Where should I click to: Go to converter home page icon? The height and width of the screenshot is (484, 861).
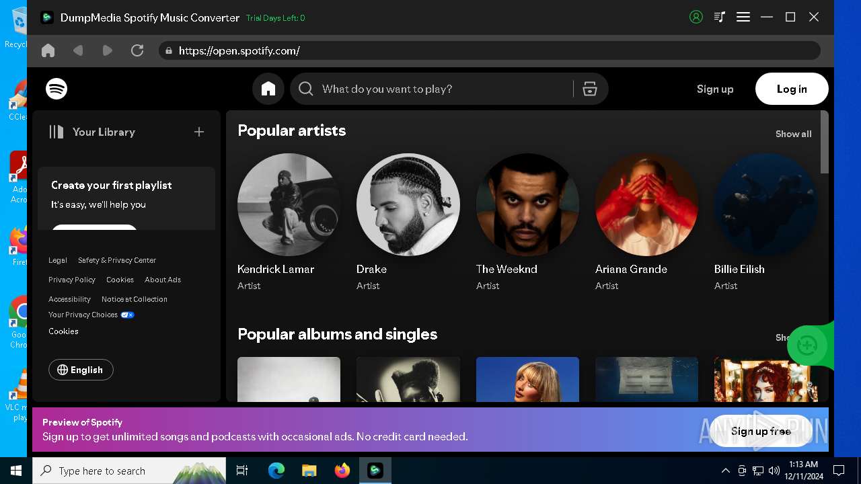pos(48,50)
